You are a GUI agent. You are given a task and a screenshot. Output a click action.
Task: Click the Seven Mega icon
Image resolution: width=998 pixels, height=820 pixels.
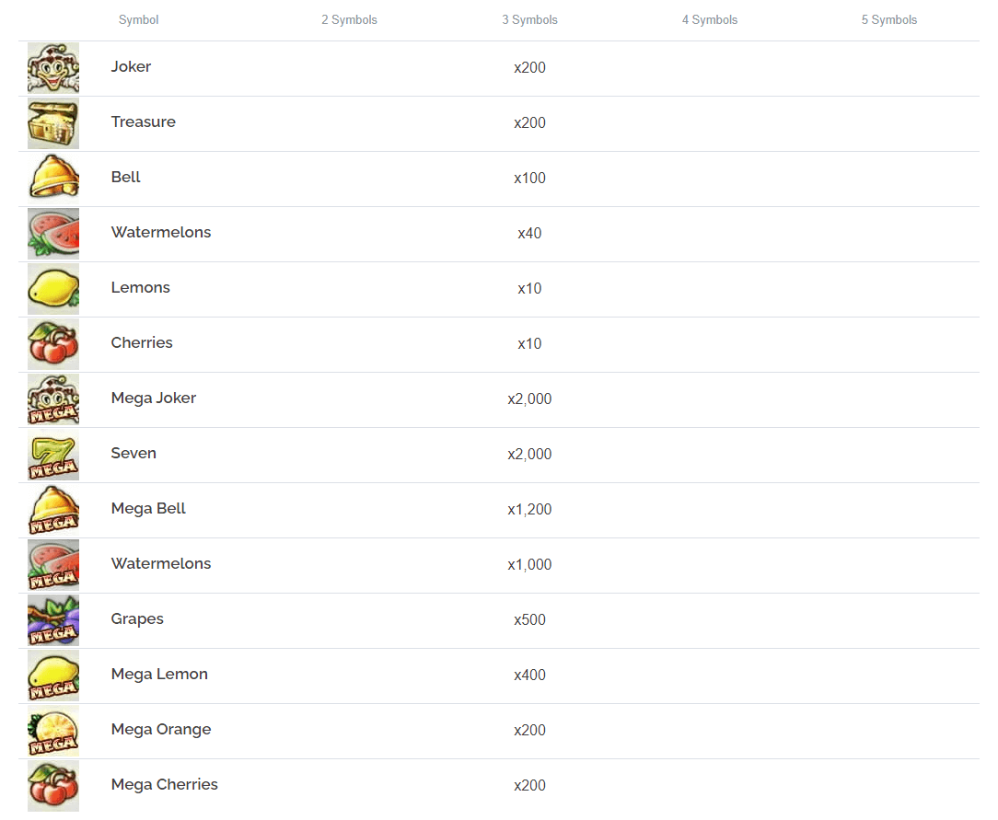point(53,455)
